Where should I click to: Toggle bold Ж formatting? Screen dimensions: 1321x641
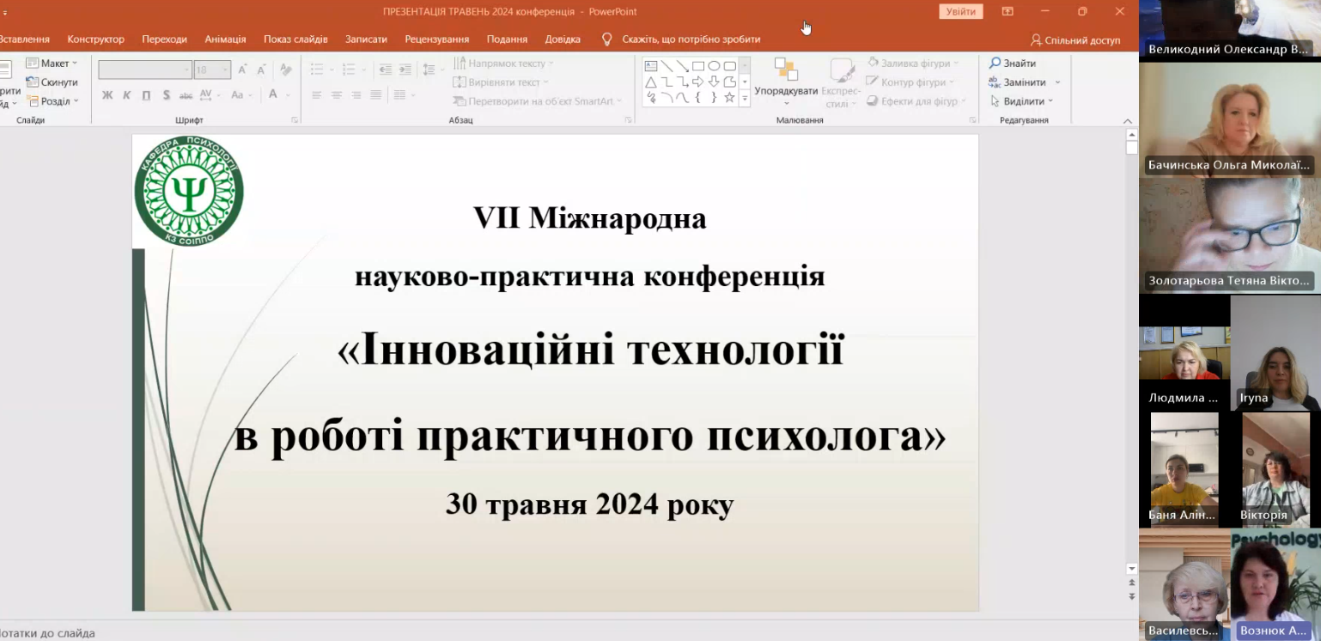107,95
